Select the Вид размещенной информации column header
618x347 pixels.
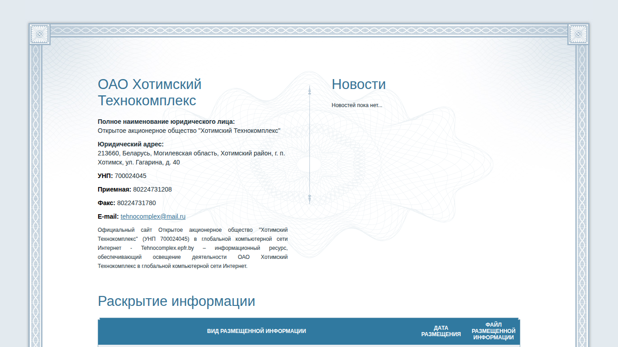257,331
